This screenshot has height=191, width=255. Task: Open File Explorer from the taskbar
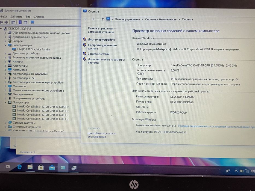click(30, 167)
